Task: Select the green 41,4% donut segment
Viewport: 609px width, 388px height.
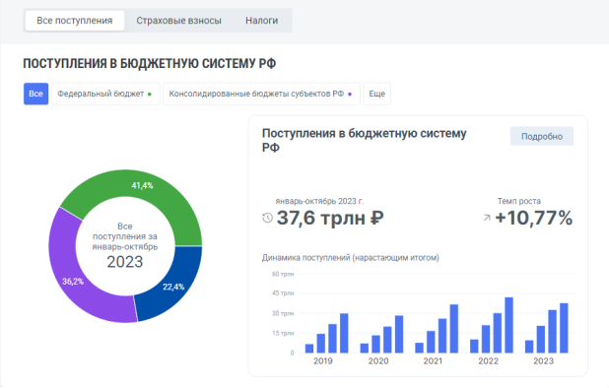Action: tap(142, 185)
